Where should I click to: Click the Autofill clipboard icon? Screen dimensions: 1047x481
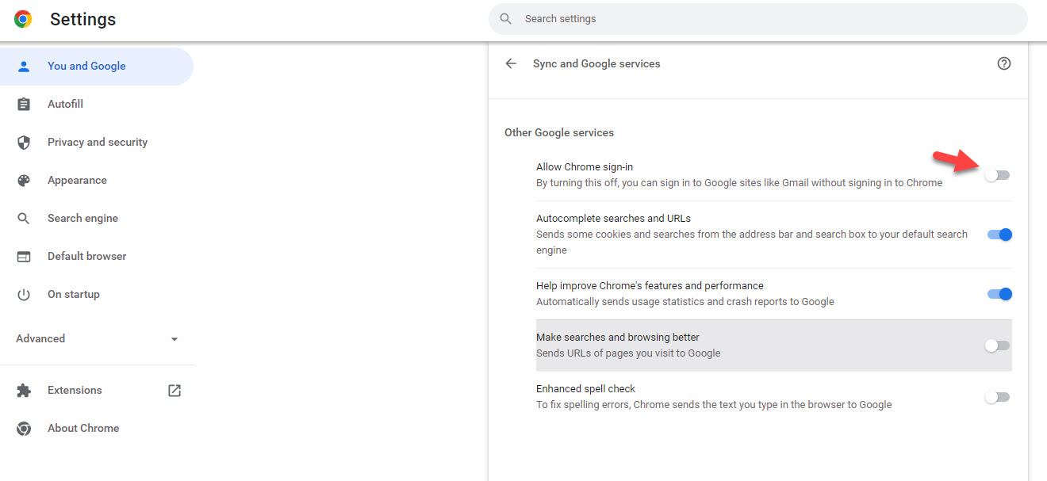point(24,105)
